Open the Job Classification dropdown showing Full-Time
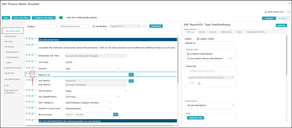292x128 pixels. click(92, 97)
